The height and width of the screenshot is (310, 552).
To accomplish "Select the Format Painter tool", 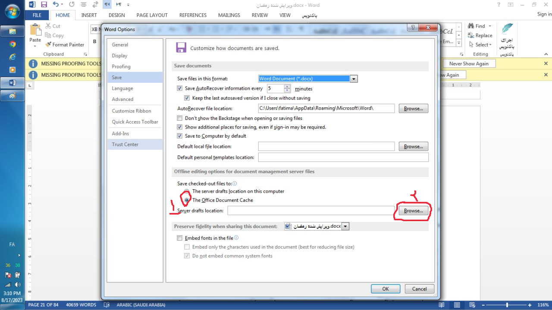I will pos(65,44).
